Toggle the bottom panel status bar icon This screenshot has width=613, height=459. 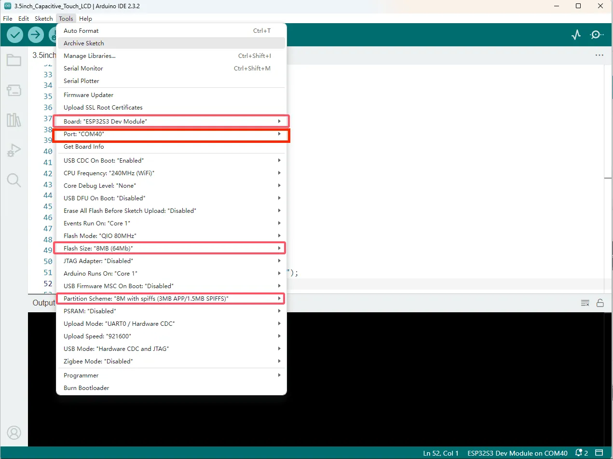tap(599, 453)
